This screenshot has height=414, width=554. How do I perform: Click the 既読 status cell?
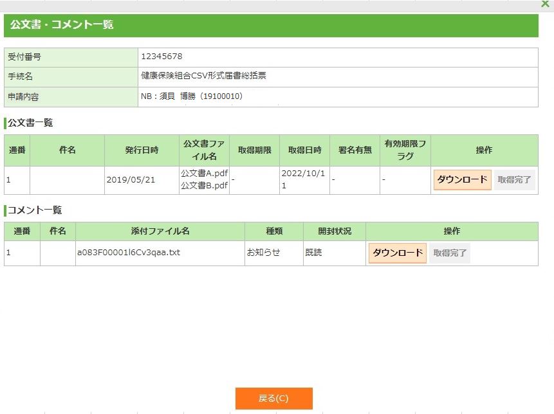[x=313, y=253]
